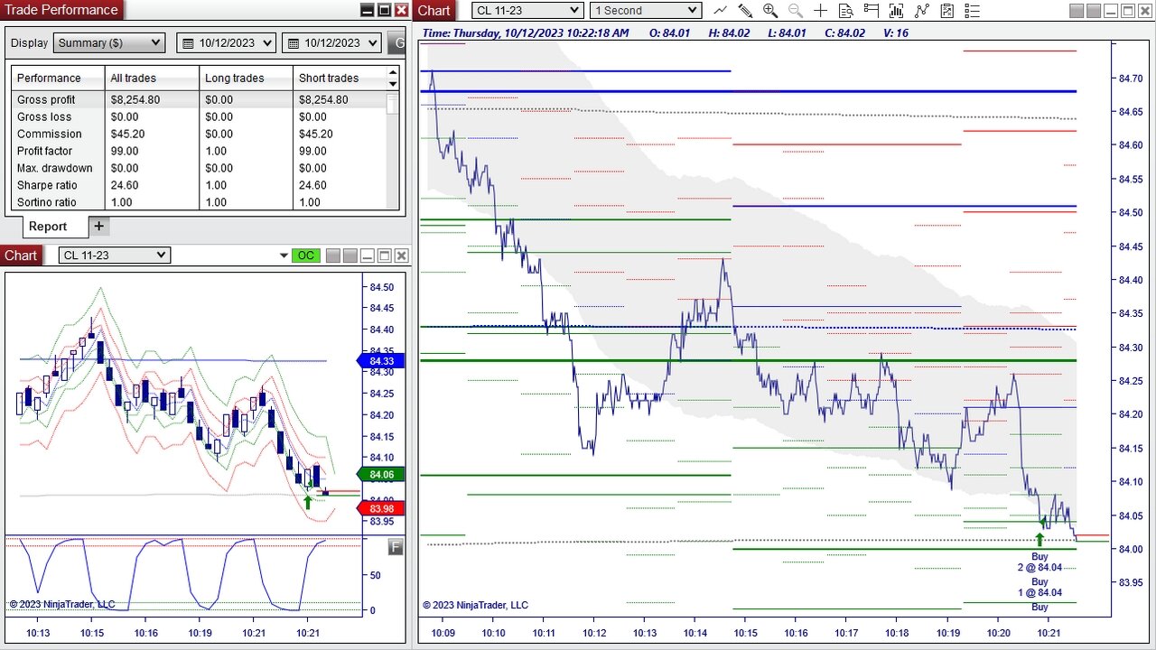Viewport: 1156px width, 650px height.
Task: Open the strategies icon
Action: pos(922,11)
